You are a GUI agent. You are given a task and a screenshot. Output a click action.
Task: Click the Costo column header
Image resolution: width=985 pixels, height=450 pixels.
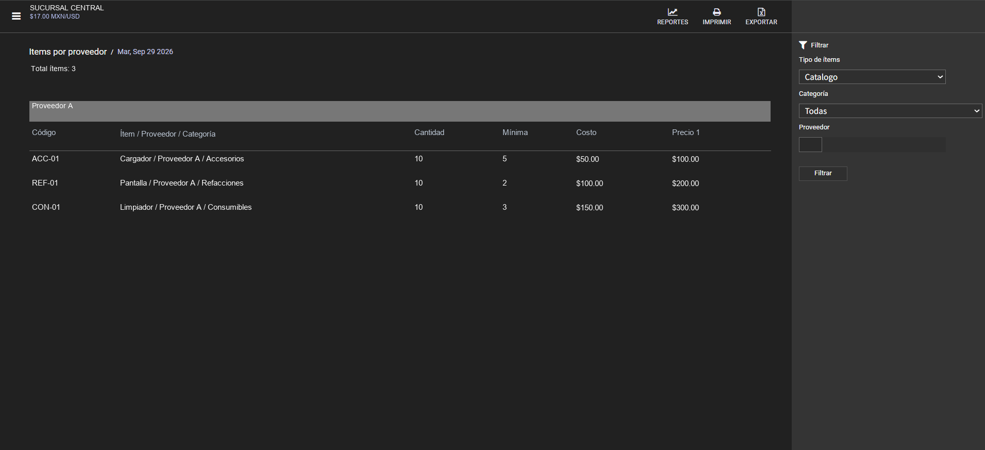pos(586,132)
